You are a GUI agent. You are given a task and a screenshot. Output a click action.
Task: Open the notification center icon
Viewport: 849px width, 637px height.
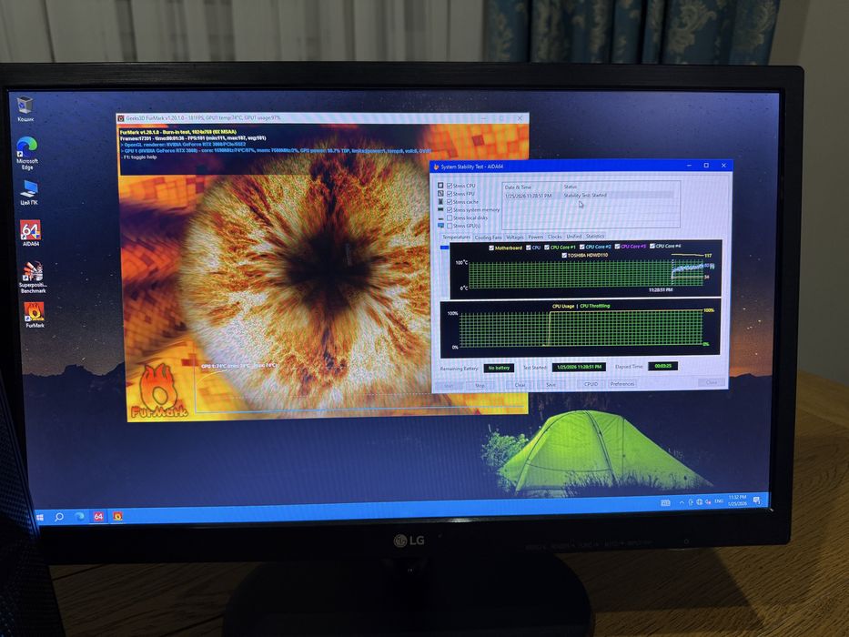756,500
